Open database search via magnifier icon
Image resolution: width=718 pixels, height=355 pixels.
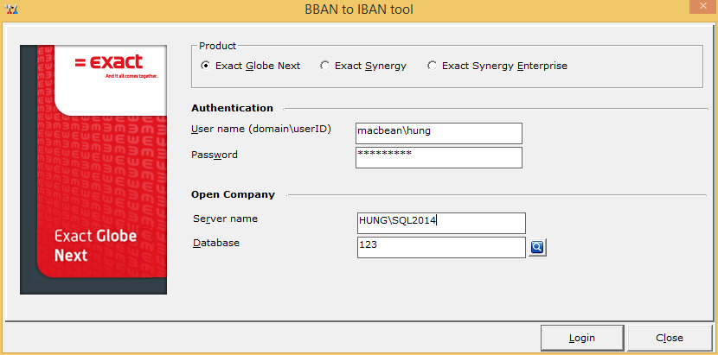[537, 248]
